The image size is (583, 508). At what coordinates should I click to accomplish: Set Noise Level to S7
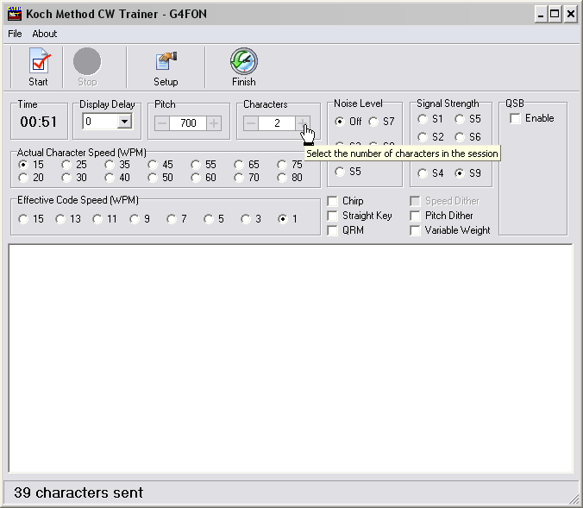tap(373, 122)
